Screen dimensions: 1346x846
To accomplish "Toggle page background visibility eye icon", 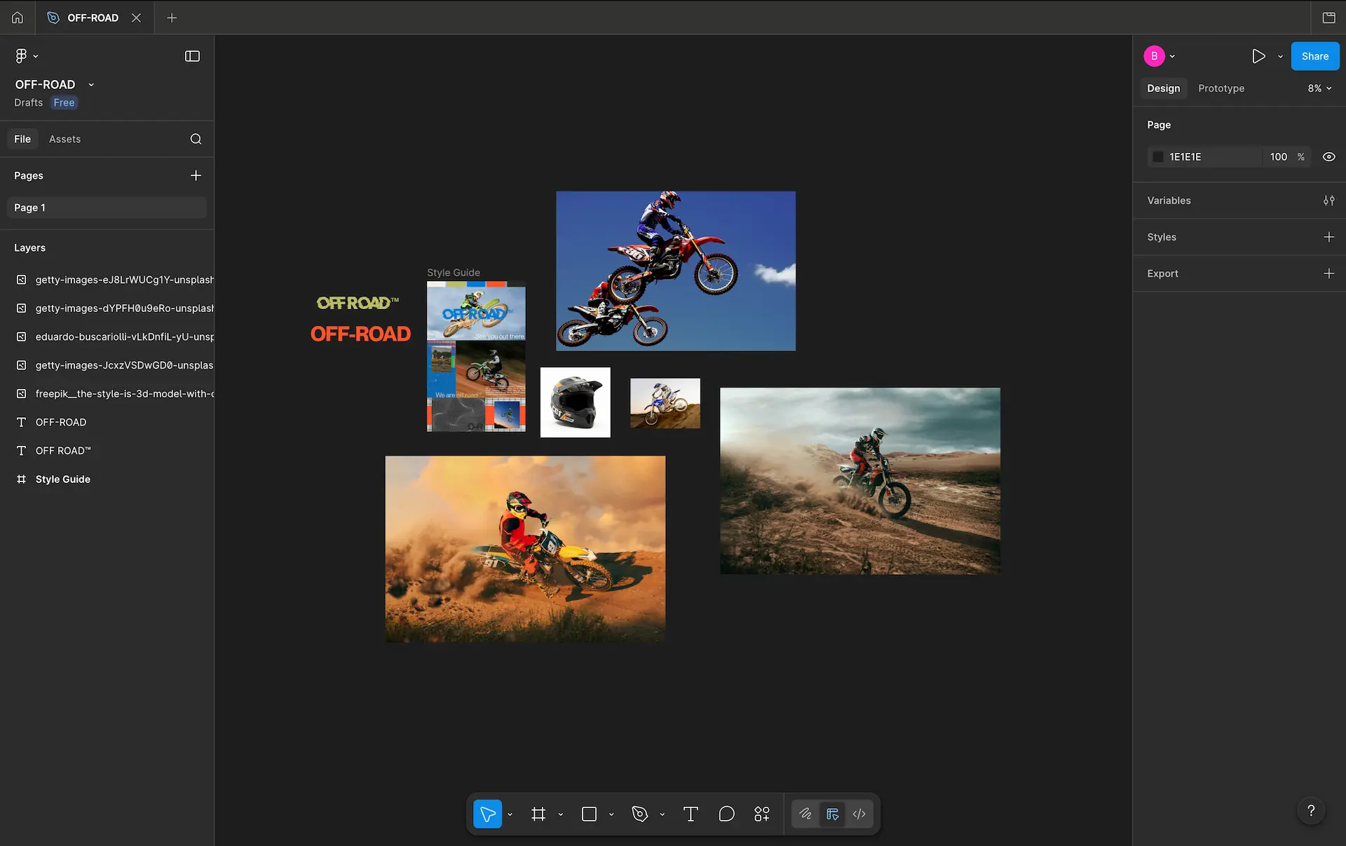I will (1328, 157).
